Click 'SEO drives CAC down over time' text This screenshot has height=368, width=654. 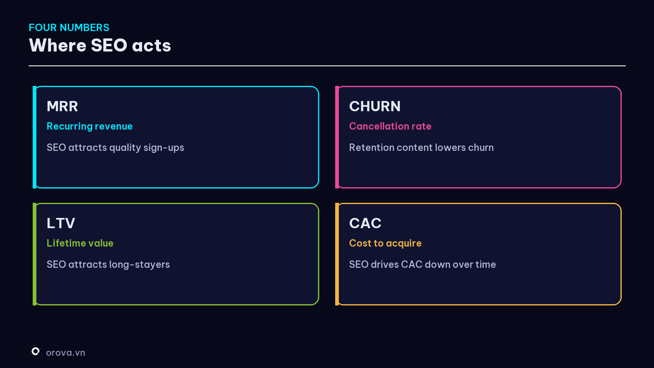pyautogui.click(x=422, y=265)
